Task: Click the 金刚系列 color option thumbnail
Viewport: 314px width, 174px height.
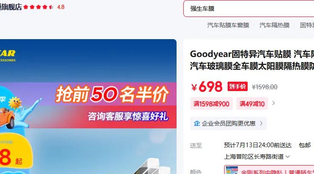Action: pos(232,170)
